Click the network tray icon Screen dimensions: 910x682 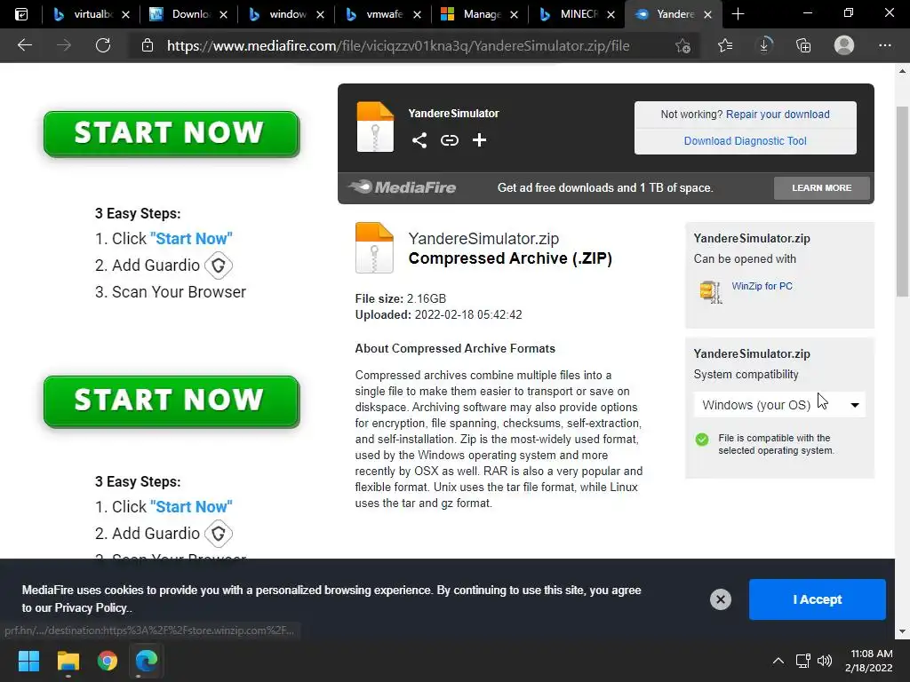803,661
